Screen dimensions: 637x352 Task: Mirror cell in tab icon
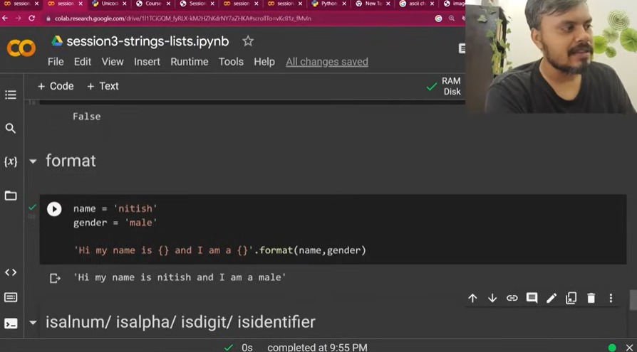(x=571, y=298)
